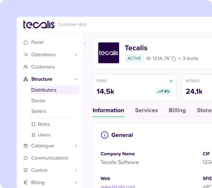Screen dimensions: 212x188
Task: Expand the Control submenu chevron
Action: coord(76,170)
